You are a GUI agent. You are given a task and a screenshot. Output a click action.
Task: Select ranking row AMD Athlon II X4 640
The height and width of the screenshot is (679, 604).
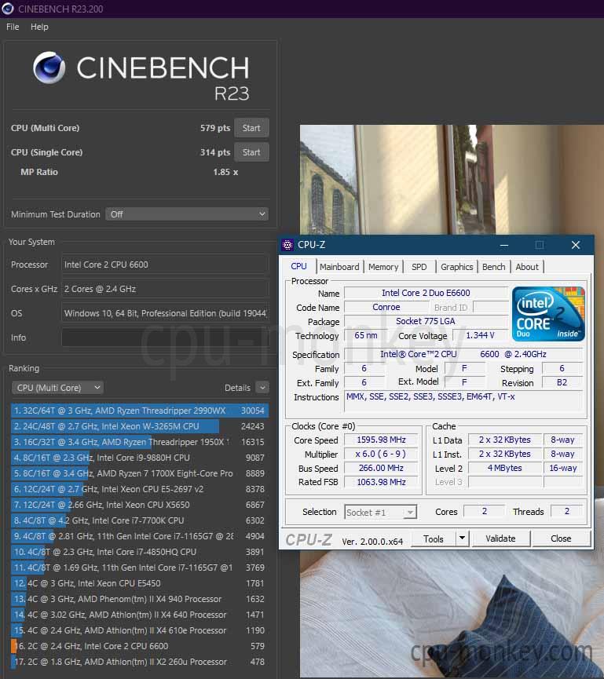pyautogui.click(x=140, y=615)
